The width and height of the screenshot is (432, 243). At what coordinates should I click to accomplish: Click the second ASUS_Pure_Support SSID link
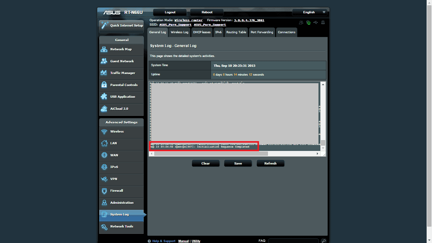coord(210,25)
